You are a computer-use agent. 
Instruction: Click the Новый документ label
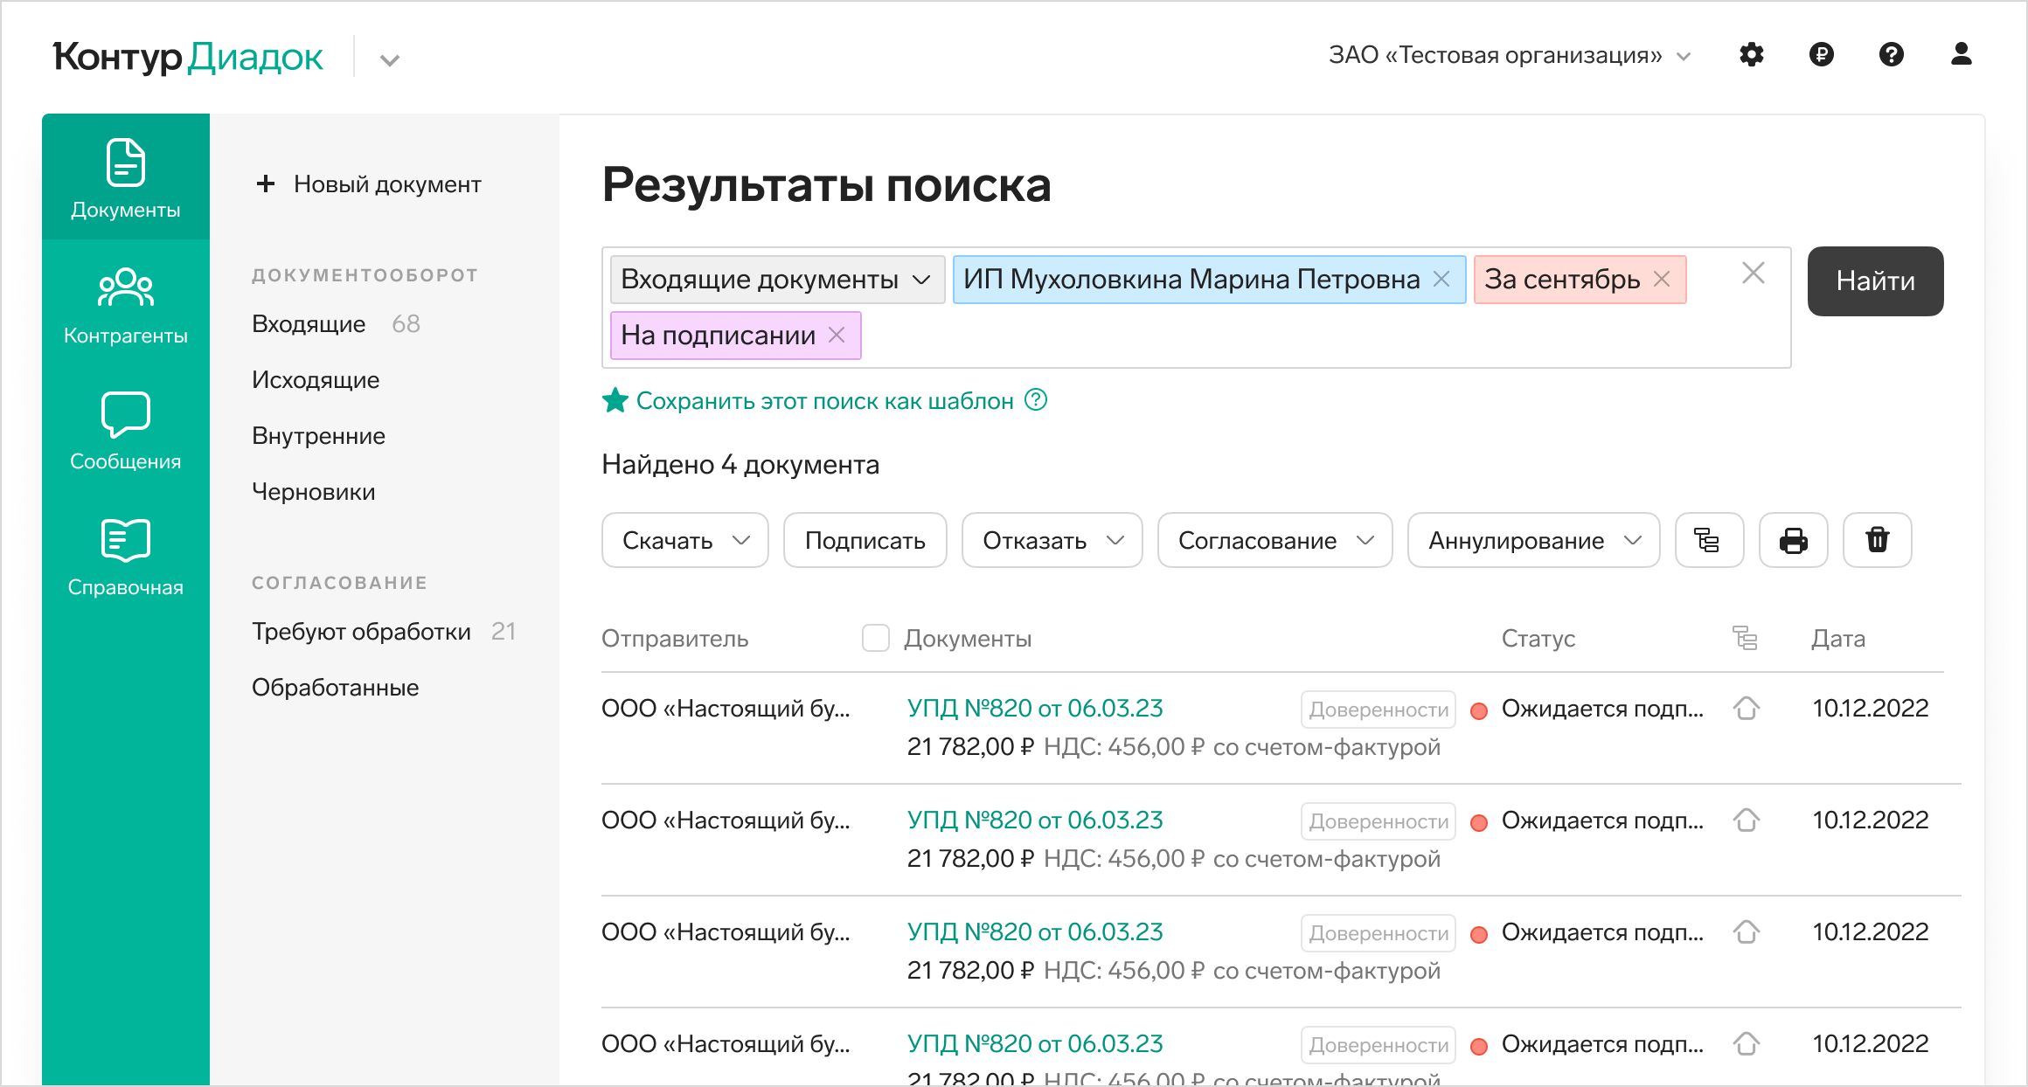point(387,184)
